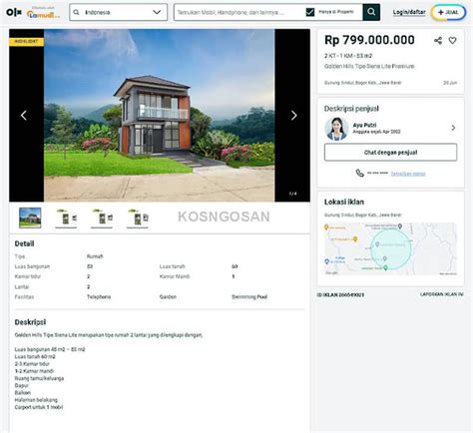Click the Telephone facility text

pyautogui.click(x=99, y=297)
